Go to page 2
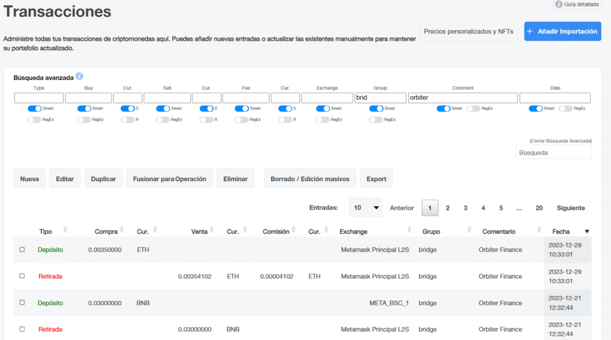 click(448, 208)
